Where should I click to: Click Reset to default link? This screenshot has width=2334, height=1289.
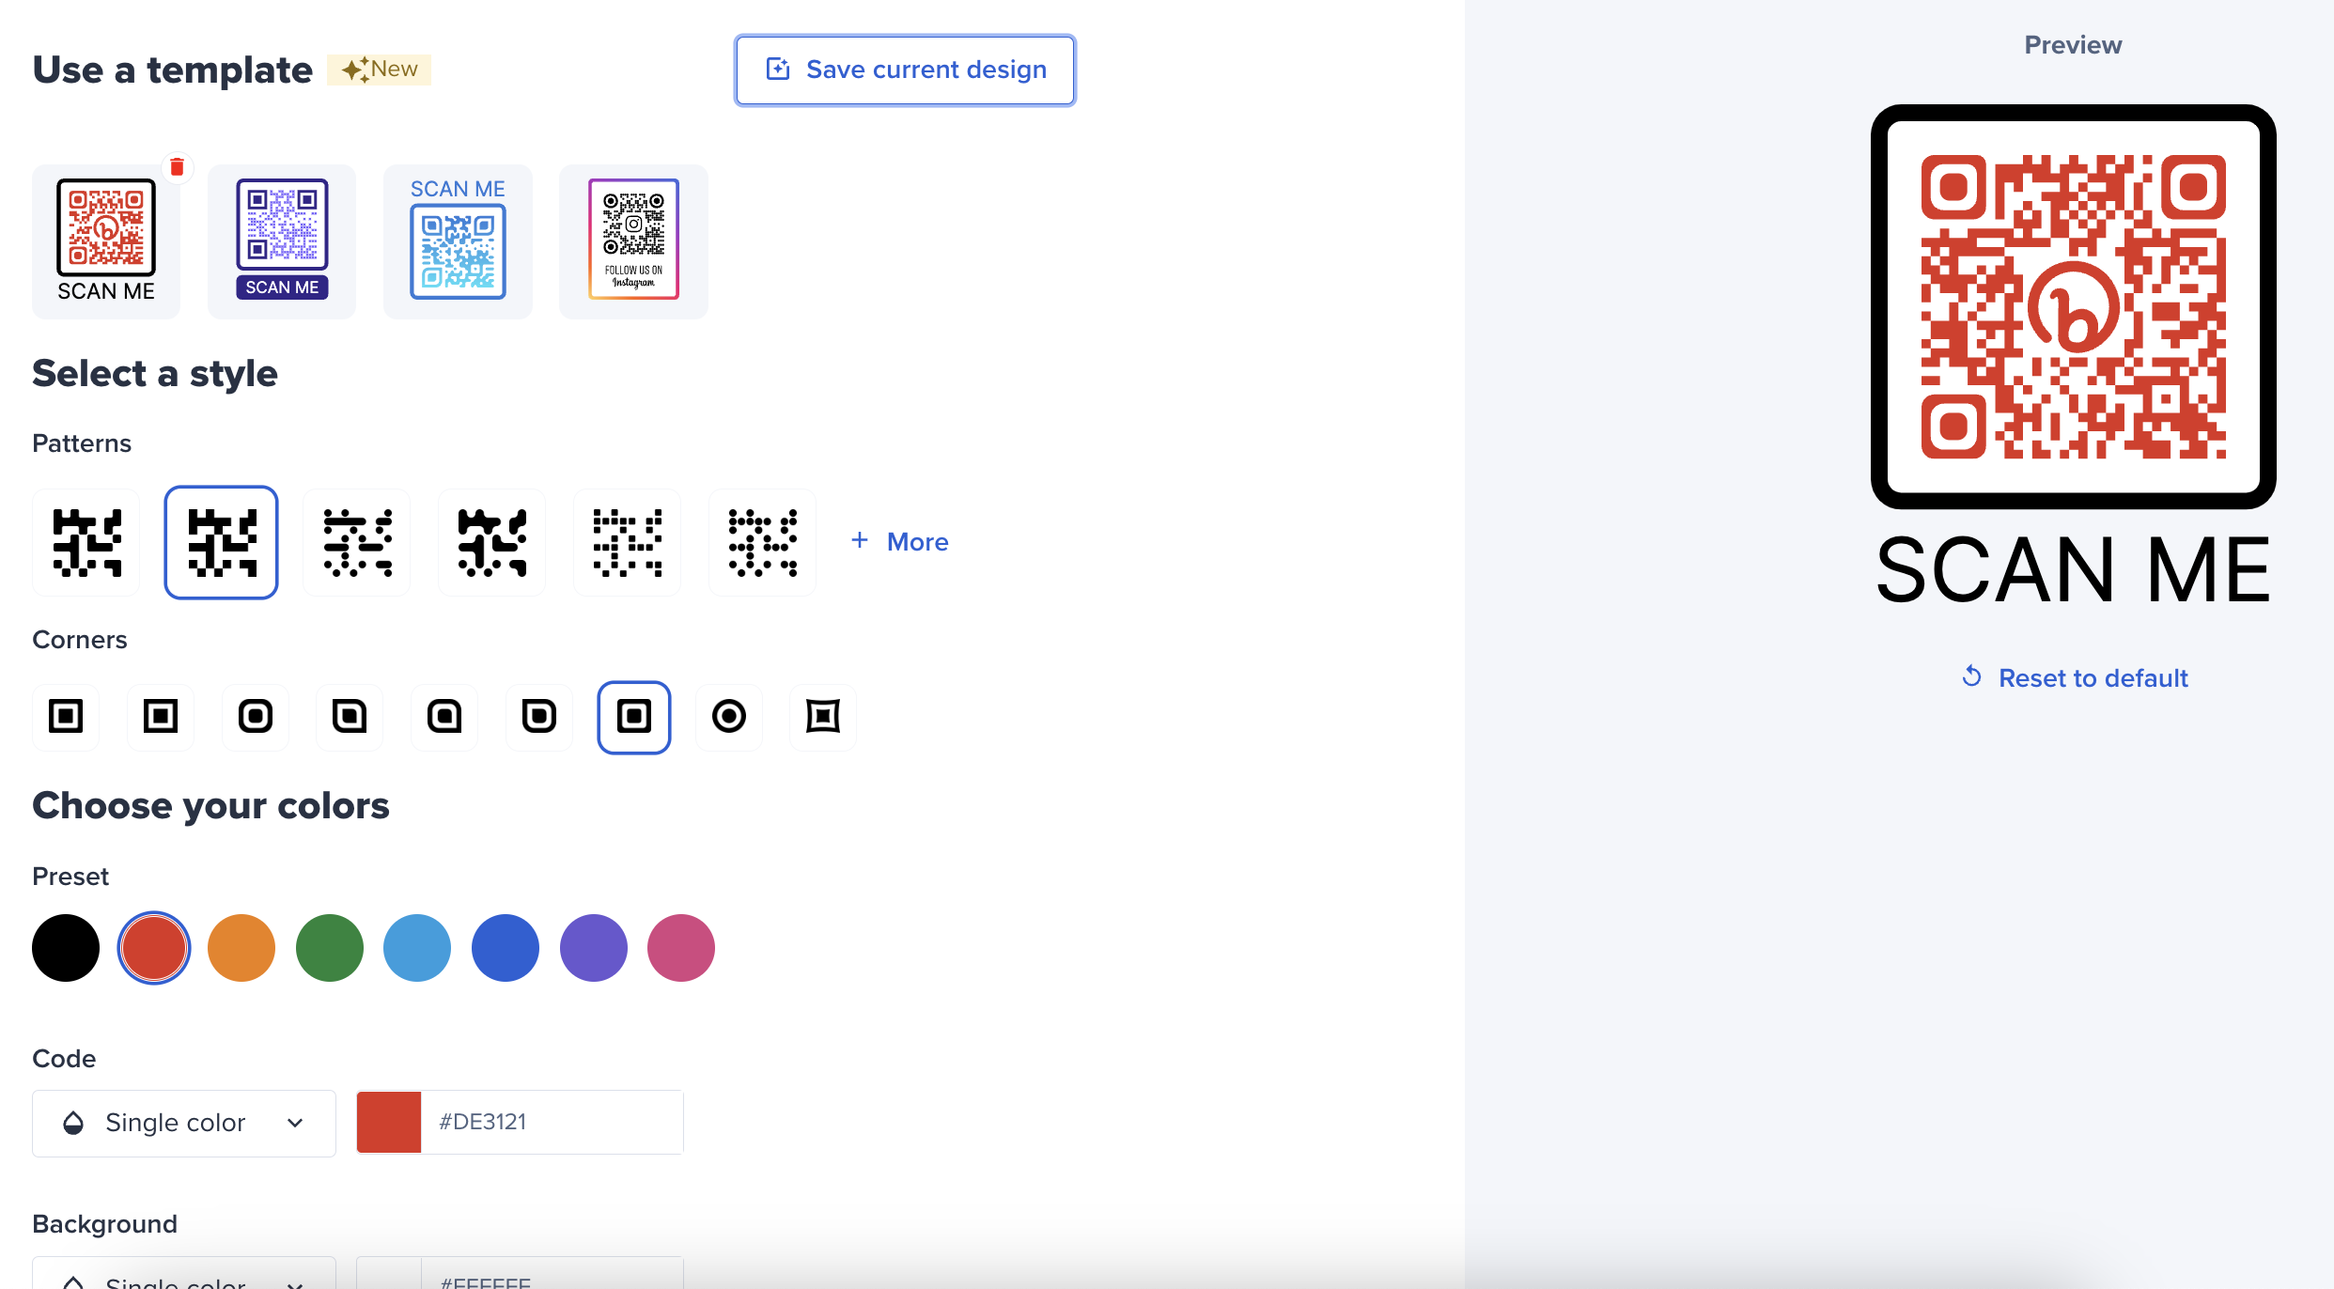[x=2075, y=677]
